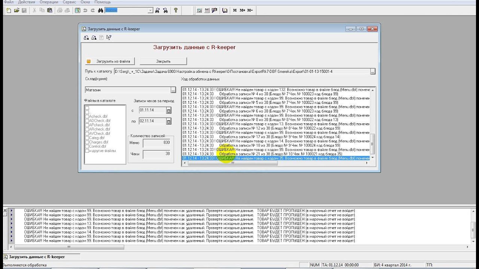This screenshot has height=269, width=479.
Task: Open the Сервис menu
Action: [70, 2]
